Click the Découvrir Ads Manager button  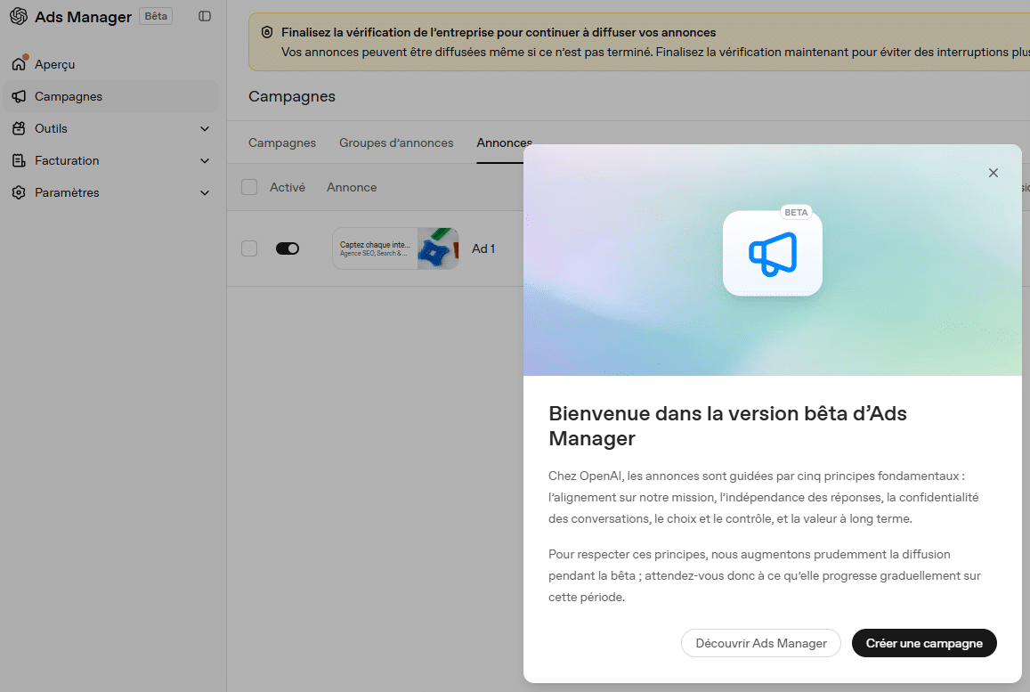[x=760, y=643]
